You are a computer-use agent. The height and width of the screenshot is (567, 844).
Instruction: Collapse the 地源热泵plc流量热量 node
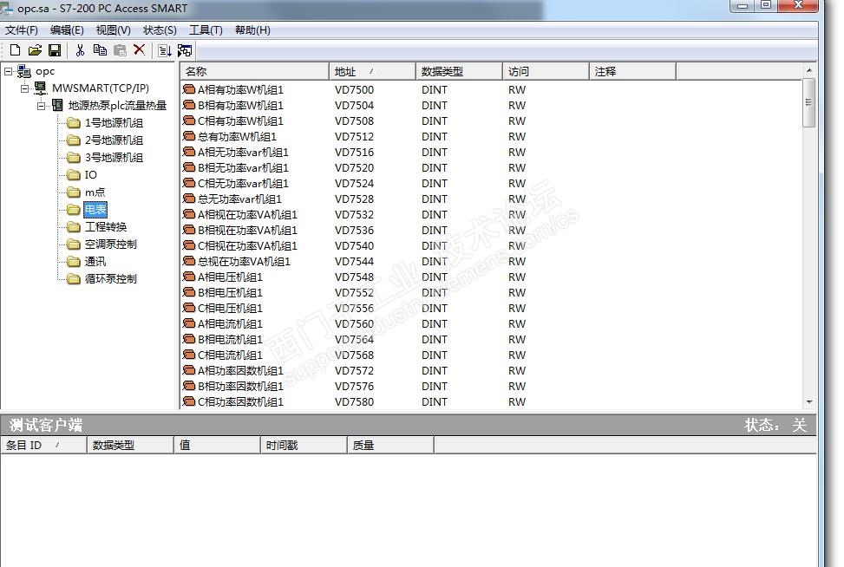point(42,106)
